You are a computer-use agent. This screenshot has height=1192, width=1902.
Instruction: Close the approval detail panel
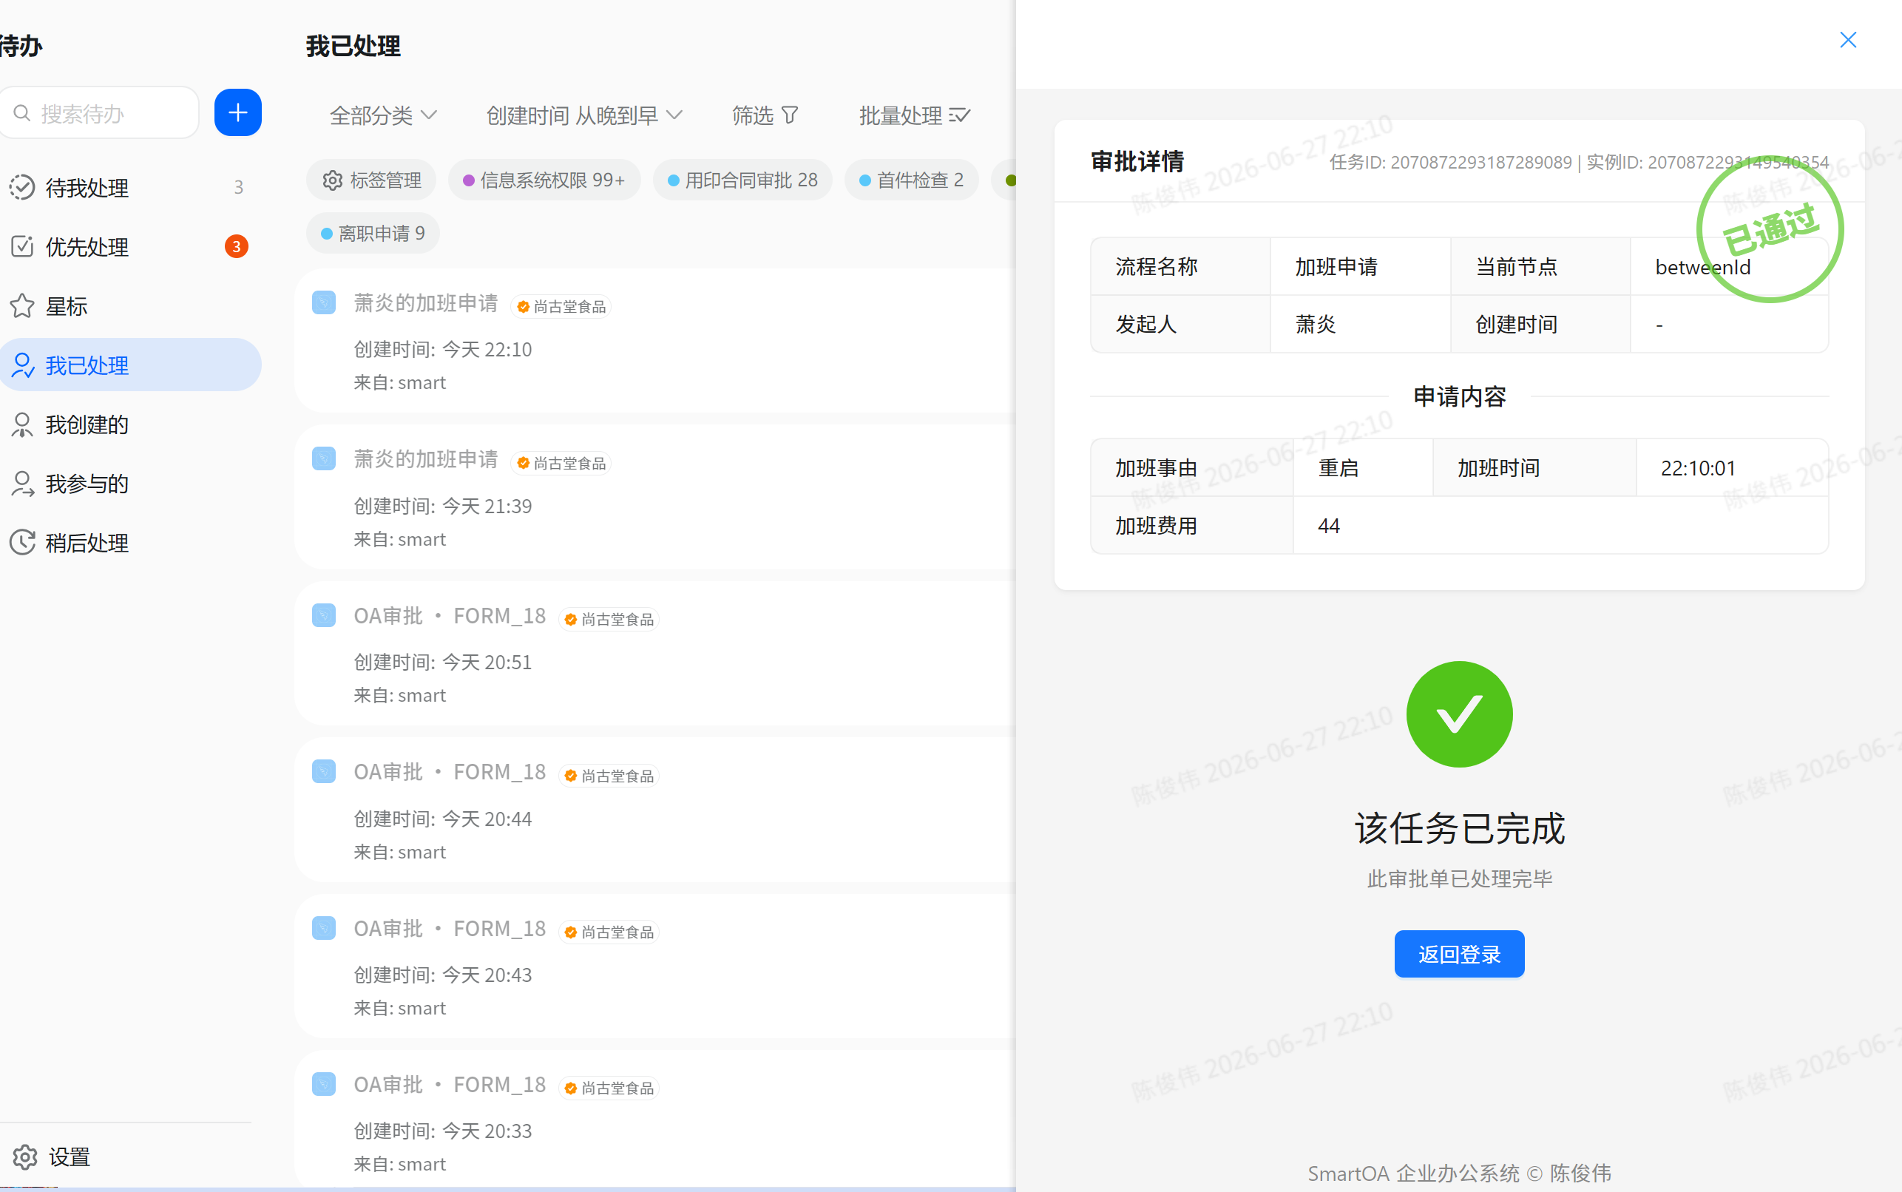point(1847,39)
